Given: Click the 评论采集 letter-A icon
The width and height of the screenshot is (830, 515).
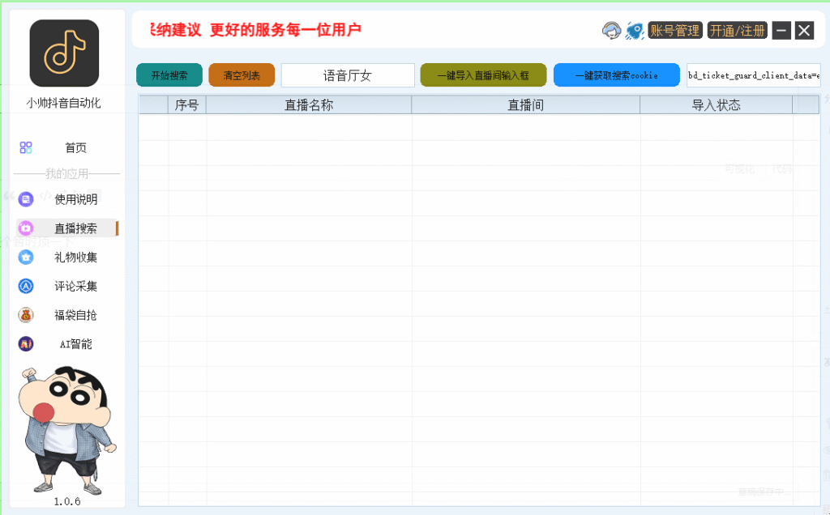Looking at the screenshot, I should (x=25, y=286).
